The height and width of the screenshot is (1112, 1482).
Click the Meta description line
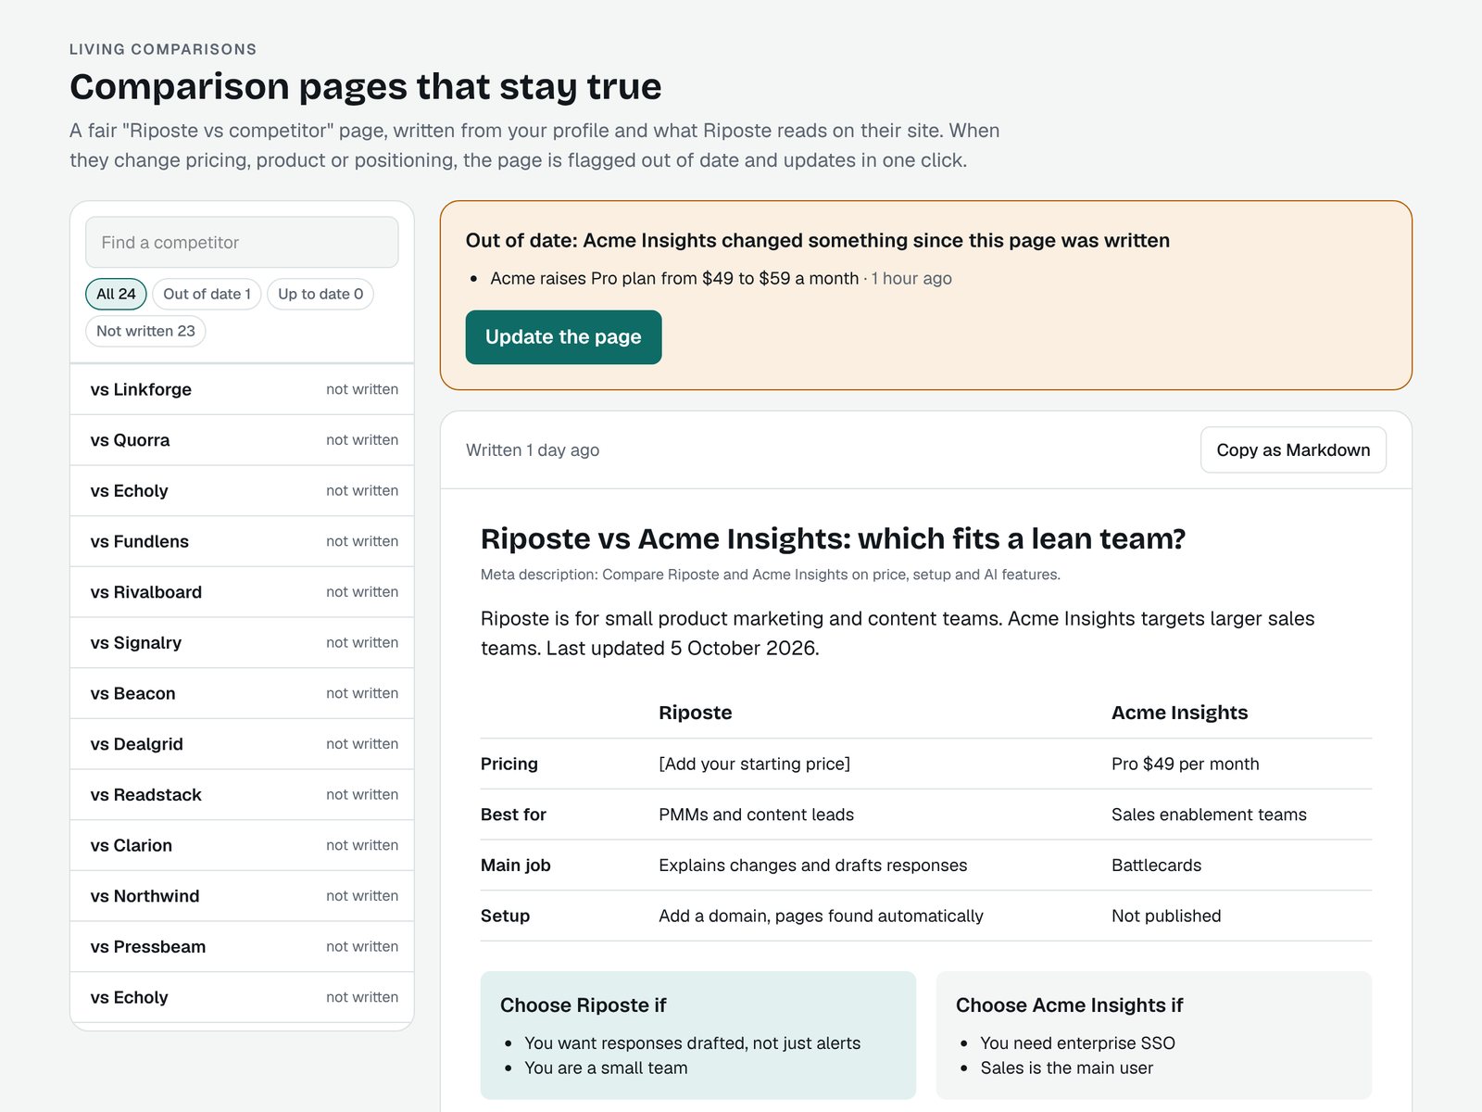pos(770,575)
